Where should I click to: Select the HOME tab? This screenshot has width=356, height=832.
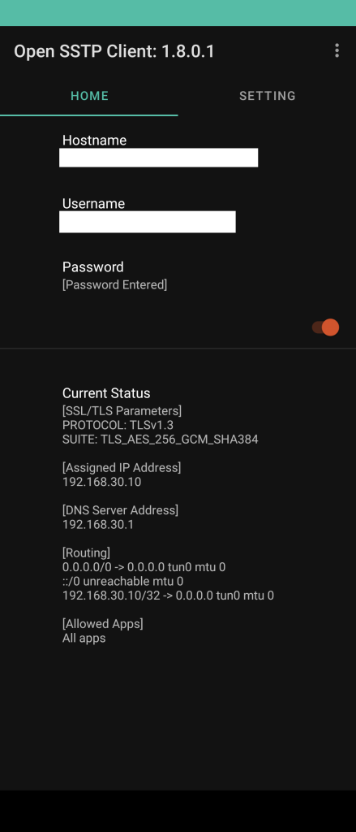pyautogui.click(x=89, y=96)
